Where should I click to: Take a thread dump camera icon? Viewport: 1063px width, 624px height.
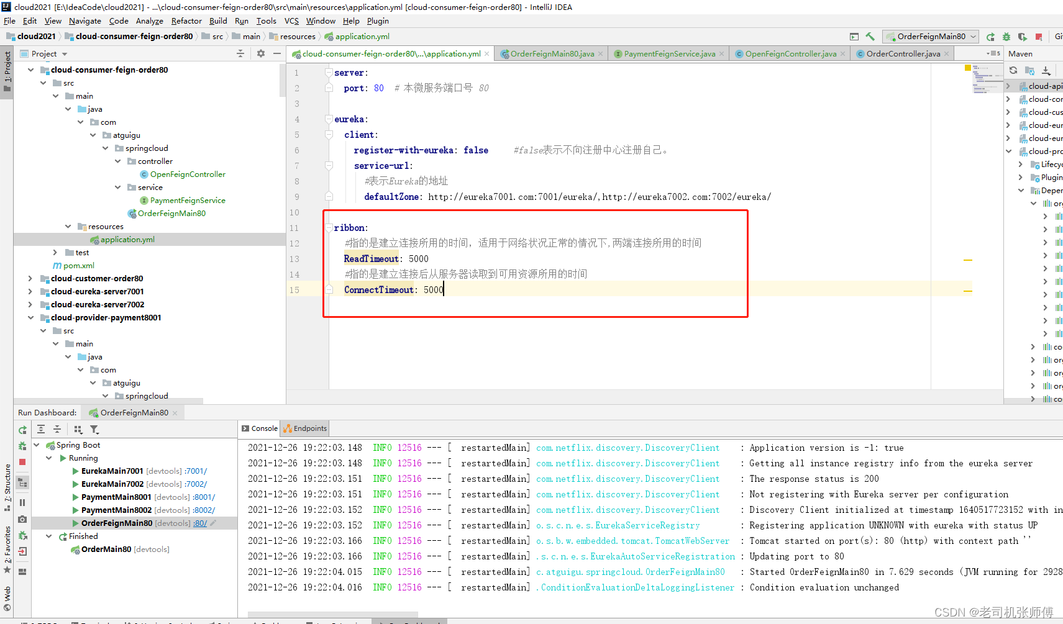click(x=22, y=519)
